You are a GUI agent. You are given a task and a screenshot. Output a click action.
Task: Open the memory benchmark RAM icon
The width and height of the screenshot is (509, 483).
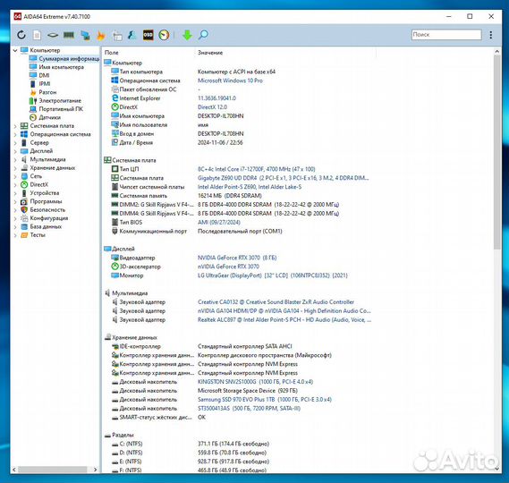tap(69, 35)
